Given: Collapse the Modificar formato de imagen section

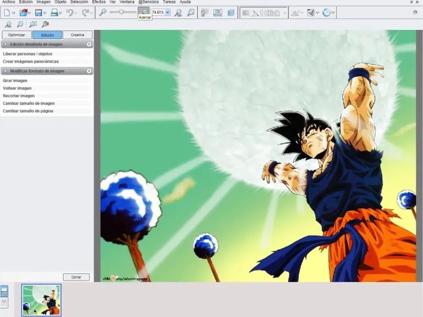Looking at the screenshot, I should click(x=89, y=71).
